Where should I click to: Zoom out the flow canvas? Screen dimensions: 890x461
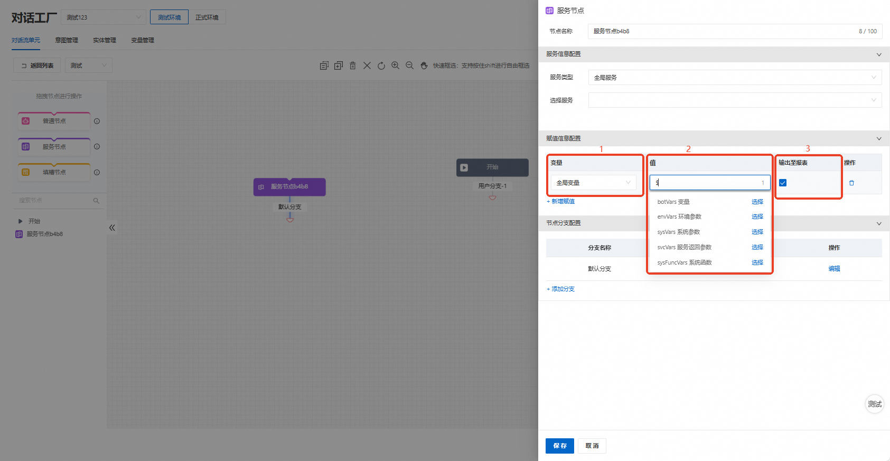(x=410, y=65)
